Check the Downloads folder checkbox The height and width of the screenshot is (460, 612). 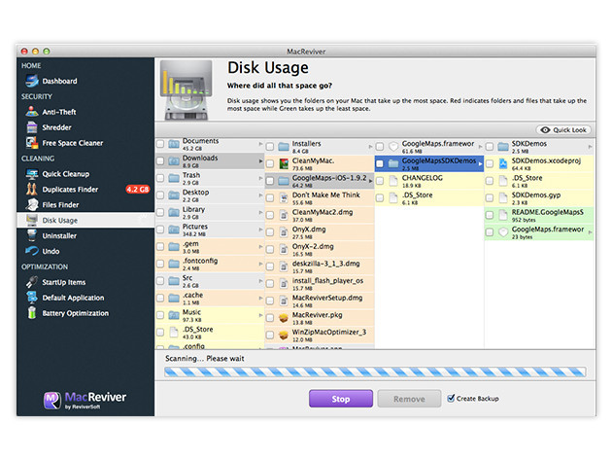[160, 160]
